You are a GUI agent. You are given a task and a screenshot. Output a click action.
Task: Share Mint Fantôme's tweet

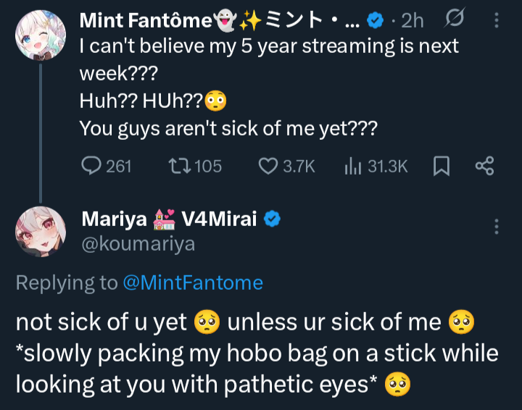484,167
